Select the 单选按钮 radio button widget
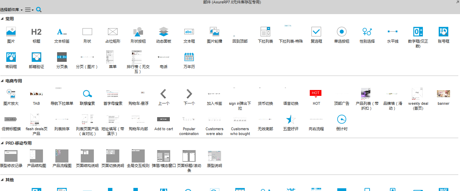 pyautogui.click(x=342, y=32)
